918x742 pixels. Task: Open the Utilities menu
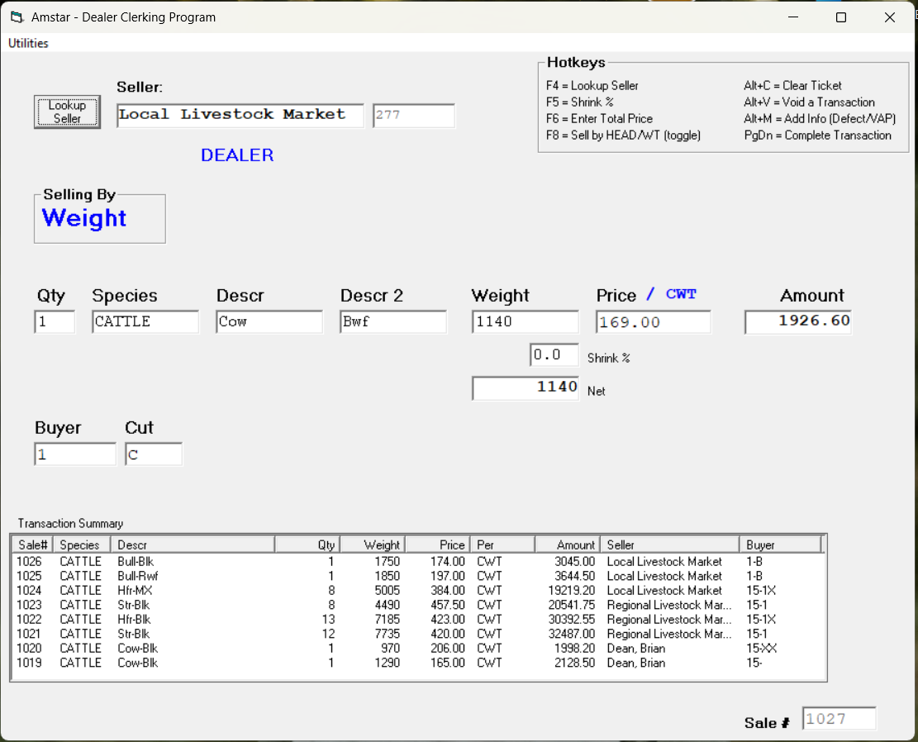pyautogui.click(x=28, y=43)
